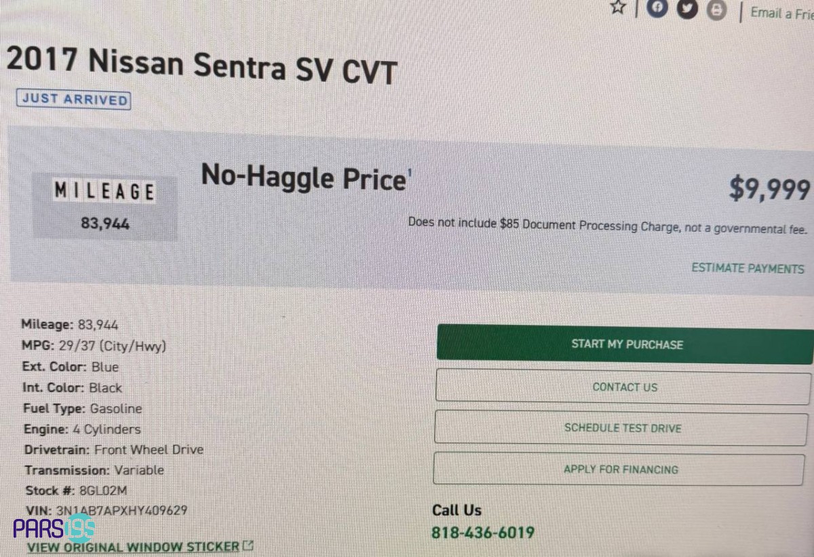Share listing via Facebook icon
814x557 pixels.
pos(655,8)
